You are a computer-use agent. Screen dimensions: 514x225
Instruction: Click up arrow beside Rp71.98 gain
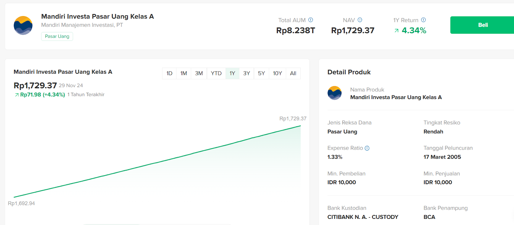17,95
